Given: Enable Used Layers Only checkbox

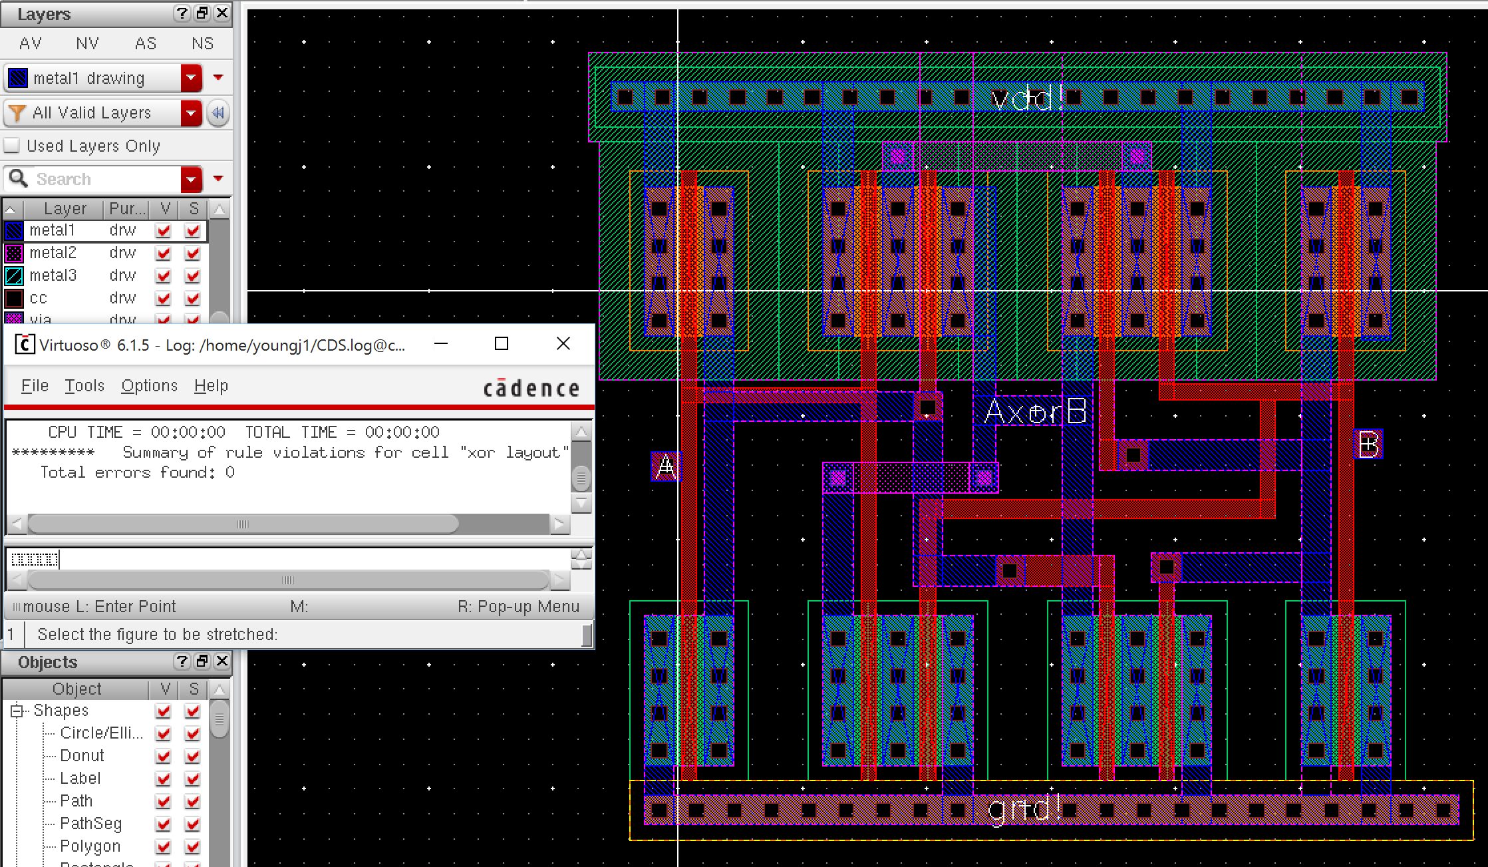Looking at the screenshot, I should pyautogui.click(x=11, y=146).
